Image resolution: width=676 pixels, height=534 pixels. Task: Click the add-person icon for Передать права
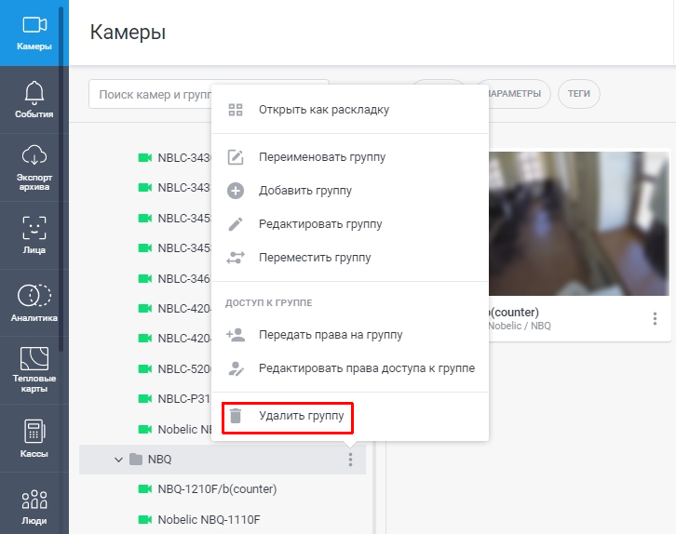[236, 335]
